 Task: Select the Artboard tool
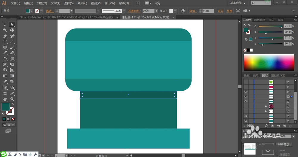[x=5, y=93]
